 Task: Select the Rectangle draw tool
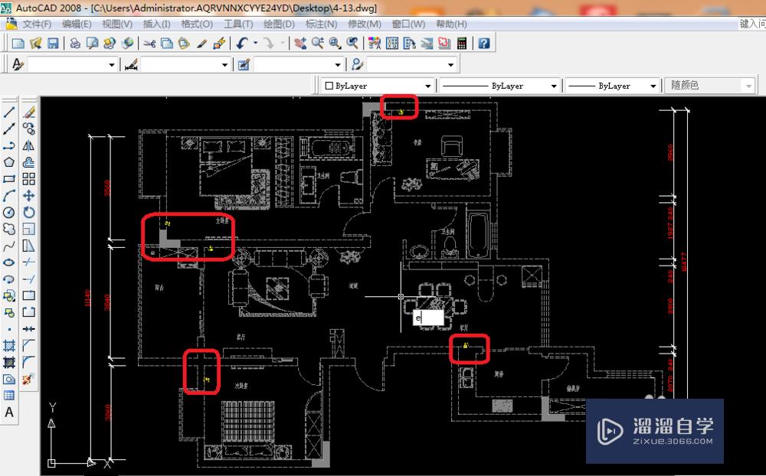(9, 178)
